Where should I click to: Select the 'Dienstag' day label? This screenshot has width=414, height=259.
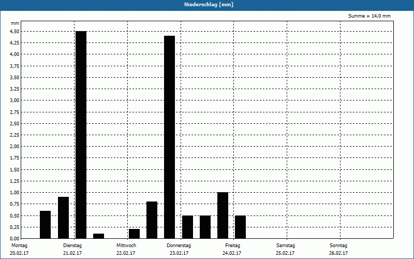pos(72,246)
